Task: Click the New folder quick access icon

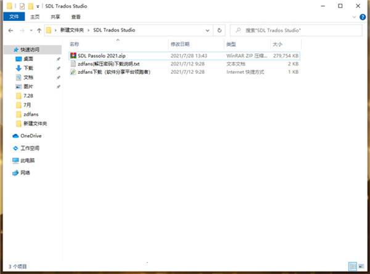Action: pyautogui.click(x=31, y=6)
